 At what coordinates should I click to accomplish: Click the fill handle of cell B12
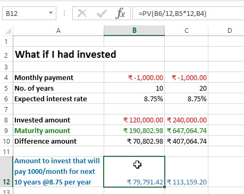165,187
